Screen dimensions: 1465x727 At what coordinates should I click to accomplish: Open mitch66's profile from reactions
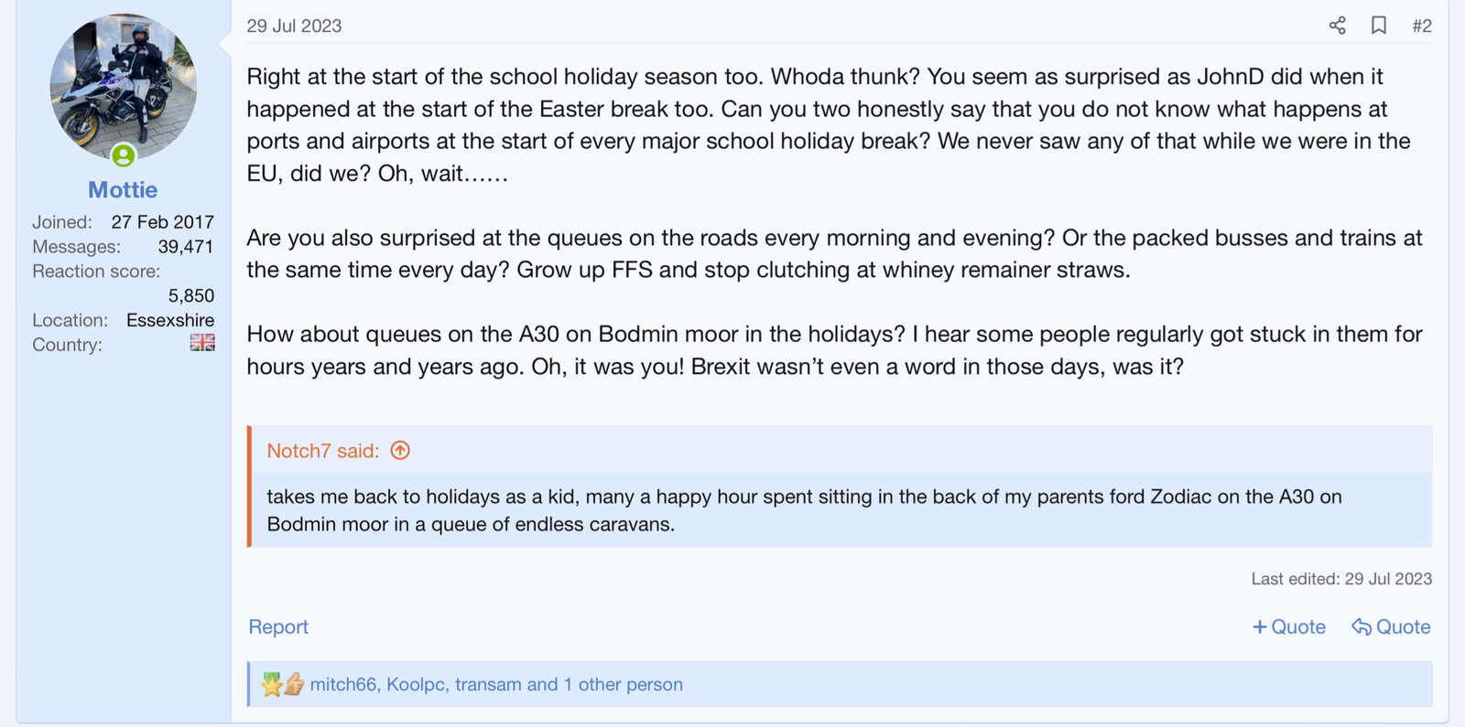click(342, 684)
